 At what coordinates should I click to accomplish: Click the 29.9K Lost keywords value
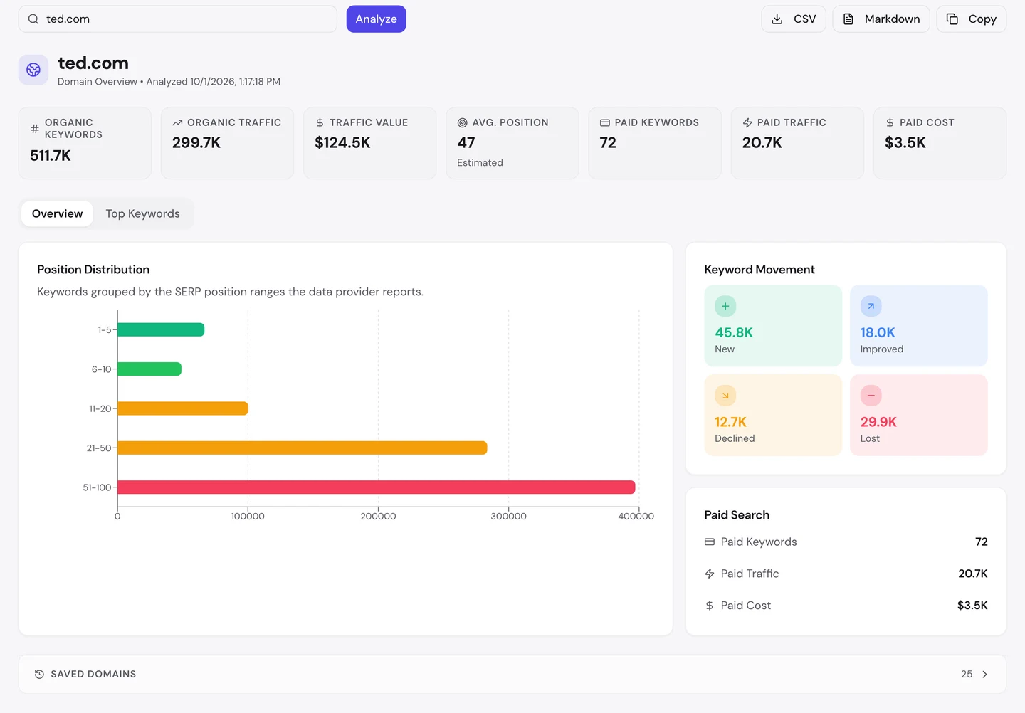(x=878, y=422)
